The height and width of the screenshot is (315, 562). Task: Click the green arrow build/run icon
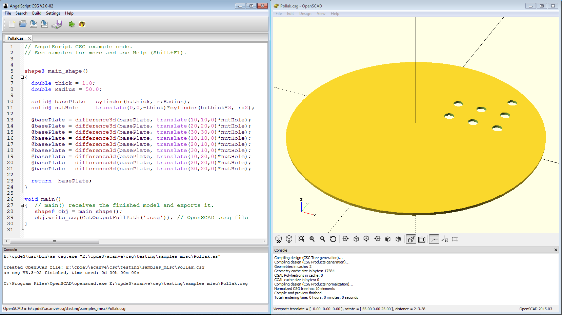click(x=72, y=24)
